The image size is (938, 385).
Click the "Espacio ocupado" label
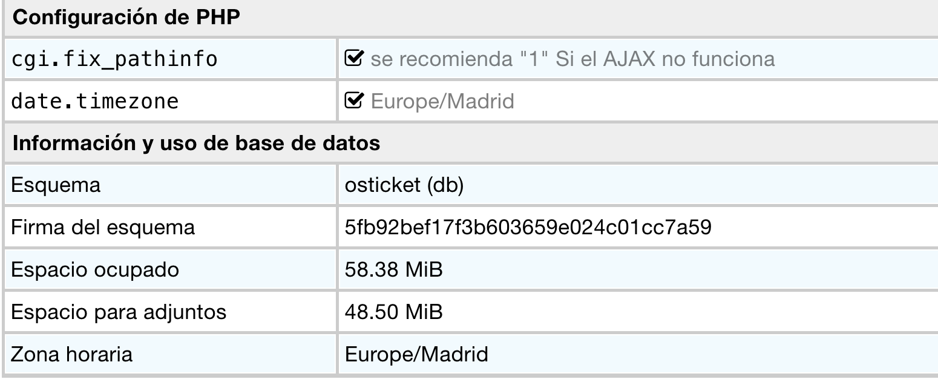[96, 269]
